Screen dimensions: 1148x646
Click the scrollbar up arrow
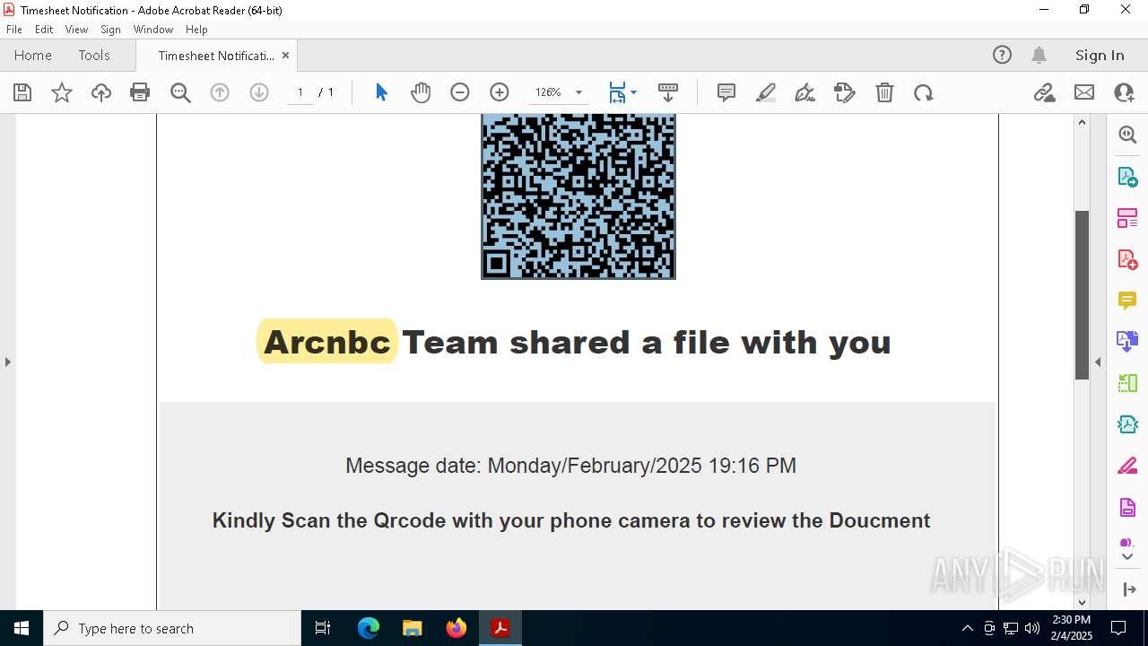(x=1082, y=122)
